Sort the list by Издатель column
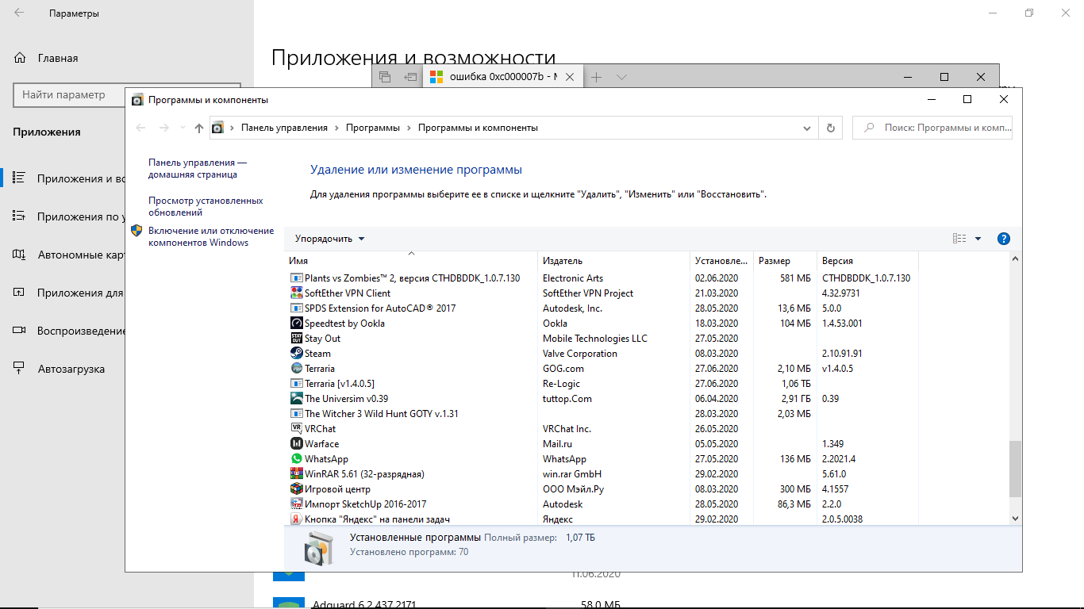The image size is (1084, 609). 614,261
